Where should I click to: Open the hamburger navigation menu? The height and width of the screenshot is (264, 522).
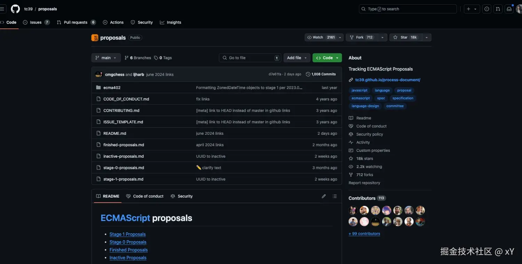(x=2, y=9)
